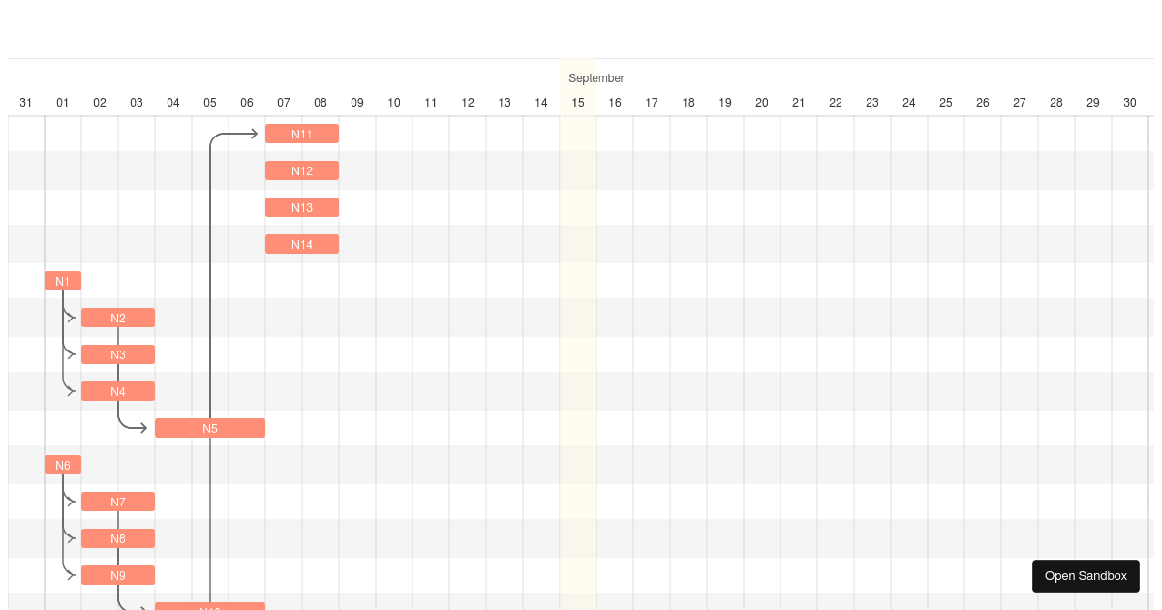
Task: Click the N4 task bar
Action: (x=118, y=391)
